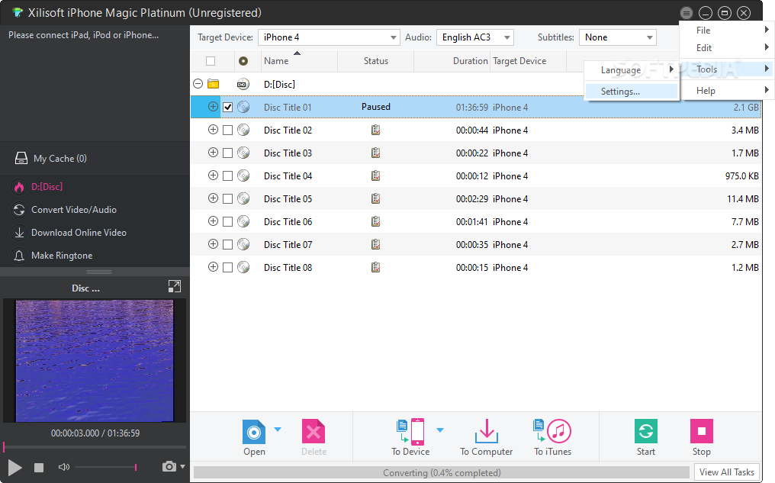Open the dropdown arrow beside Open
775x483 pixels.
[278, 430]
